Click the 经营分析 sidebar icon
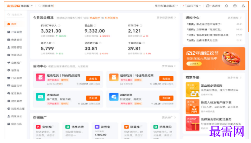Image resolution: width=251 pixels, height=143 pixels. 9,86
